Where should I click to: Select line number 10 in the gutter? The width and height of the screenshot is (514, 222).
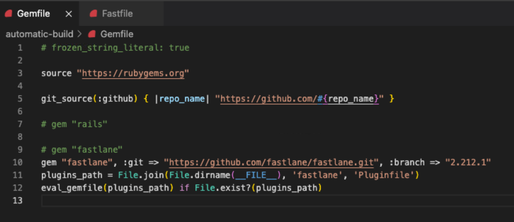17,162
